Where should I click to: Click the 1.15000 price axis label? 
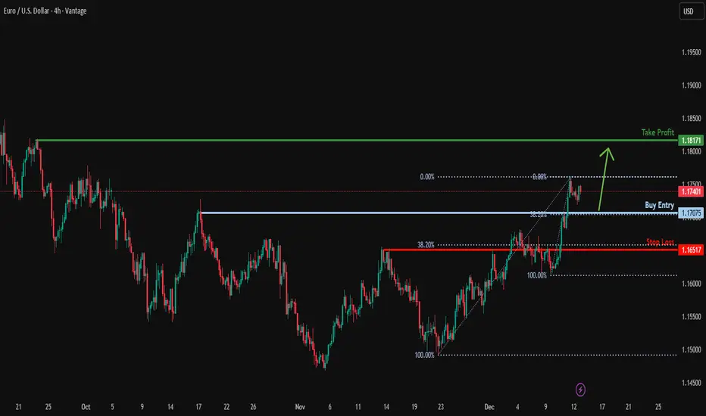[x=691, y=349]
